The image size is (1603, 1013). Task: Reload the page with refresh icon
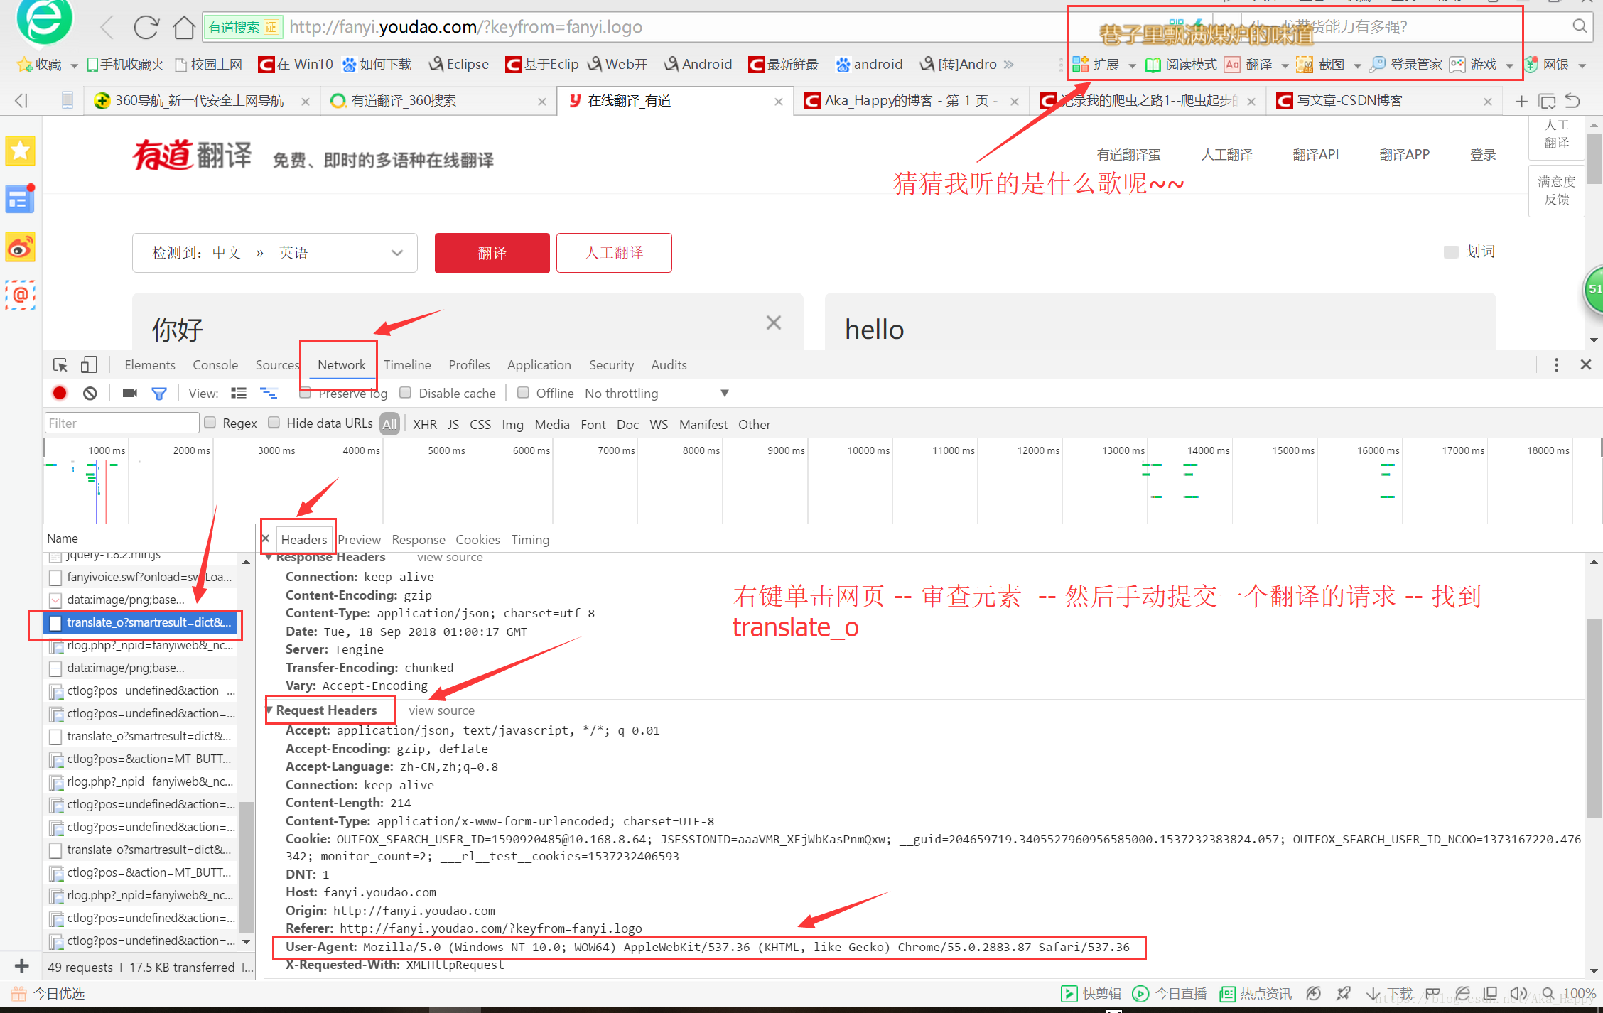pos(146,27)
